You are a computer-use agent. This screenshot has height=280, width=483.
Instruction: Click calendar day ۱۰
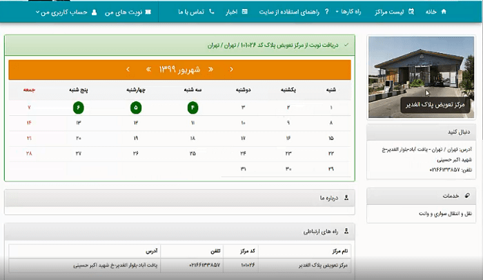tap(243, 123)
